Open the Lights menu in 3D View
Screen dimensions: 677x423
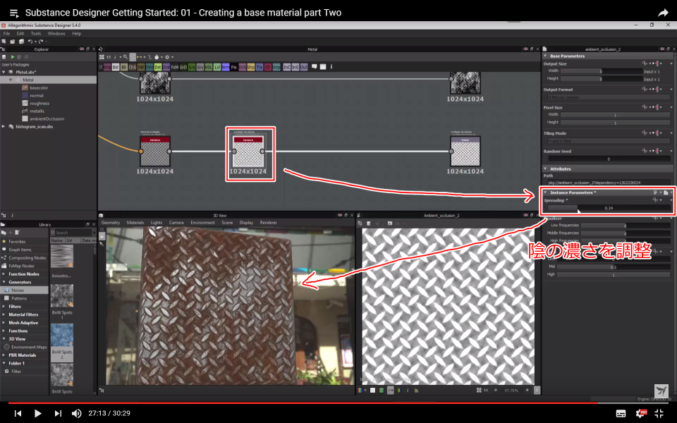157,223
